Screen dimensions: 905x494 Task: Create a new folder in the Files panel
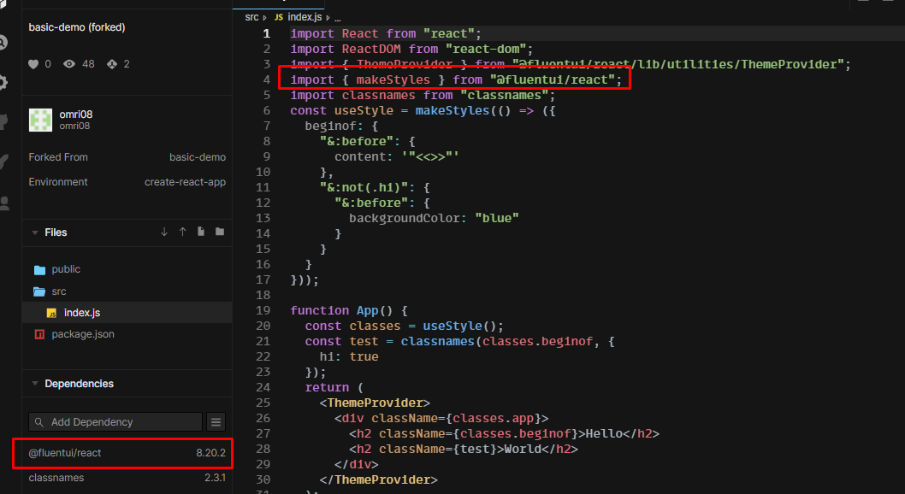click(220, 232)
